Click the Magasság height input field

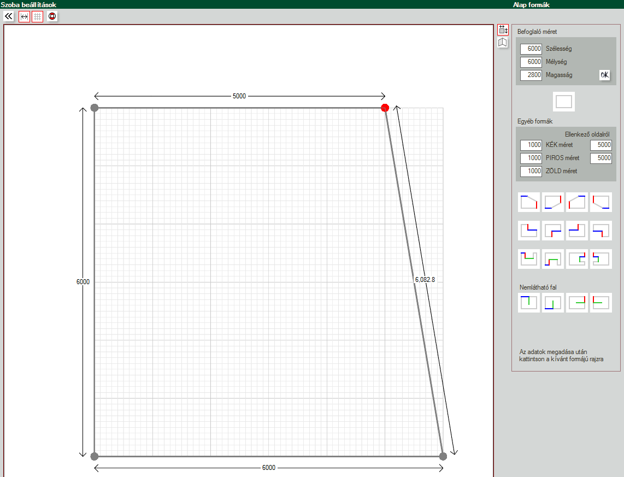(531, 75)
